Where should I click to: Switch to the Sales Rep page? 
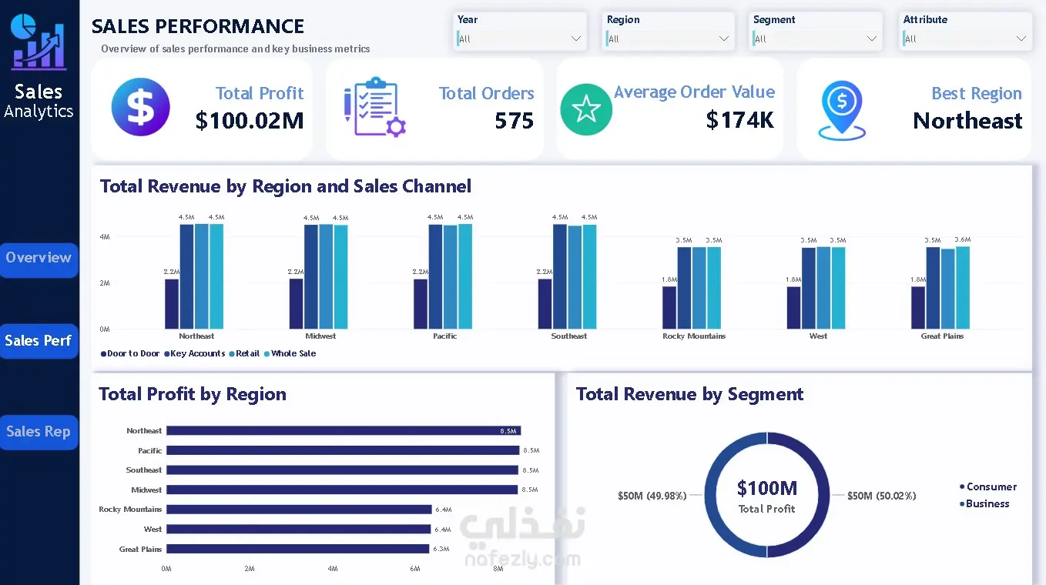coord(39,432)
